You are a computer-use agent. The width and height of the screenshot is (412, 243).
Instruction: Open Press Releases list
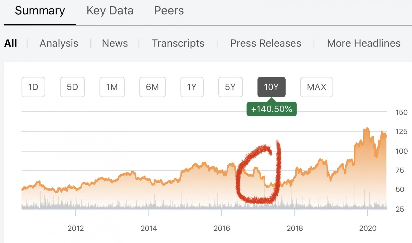265,43
